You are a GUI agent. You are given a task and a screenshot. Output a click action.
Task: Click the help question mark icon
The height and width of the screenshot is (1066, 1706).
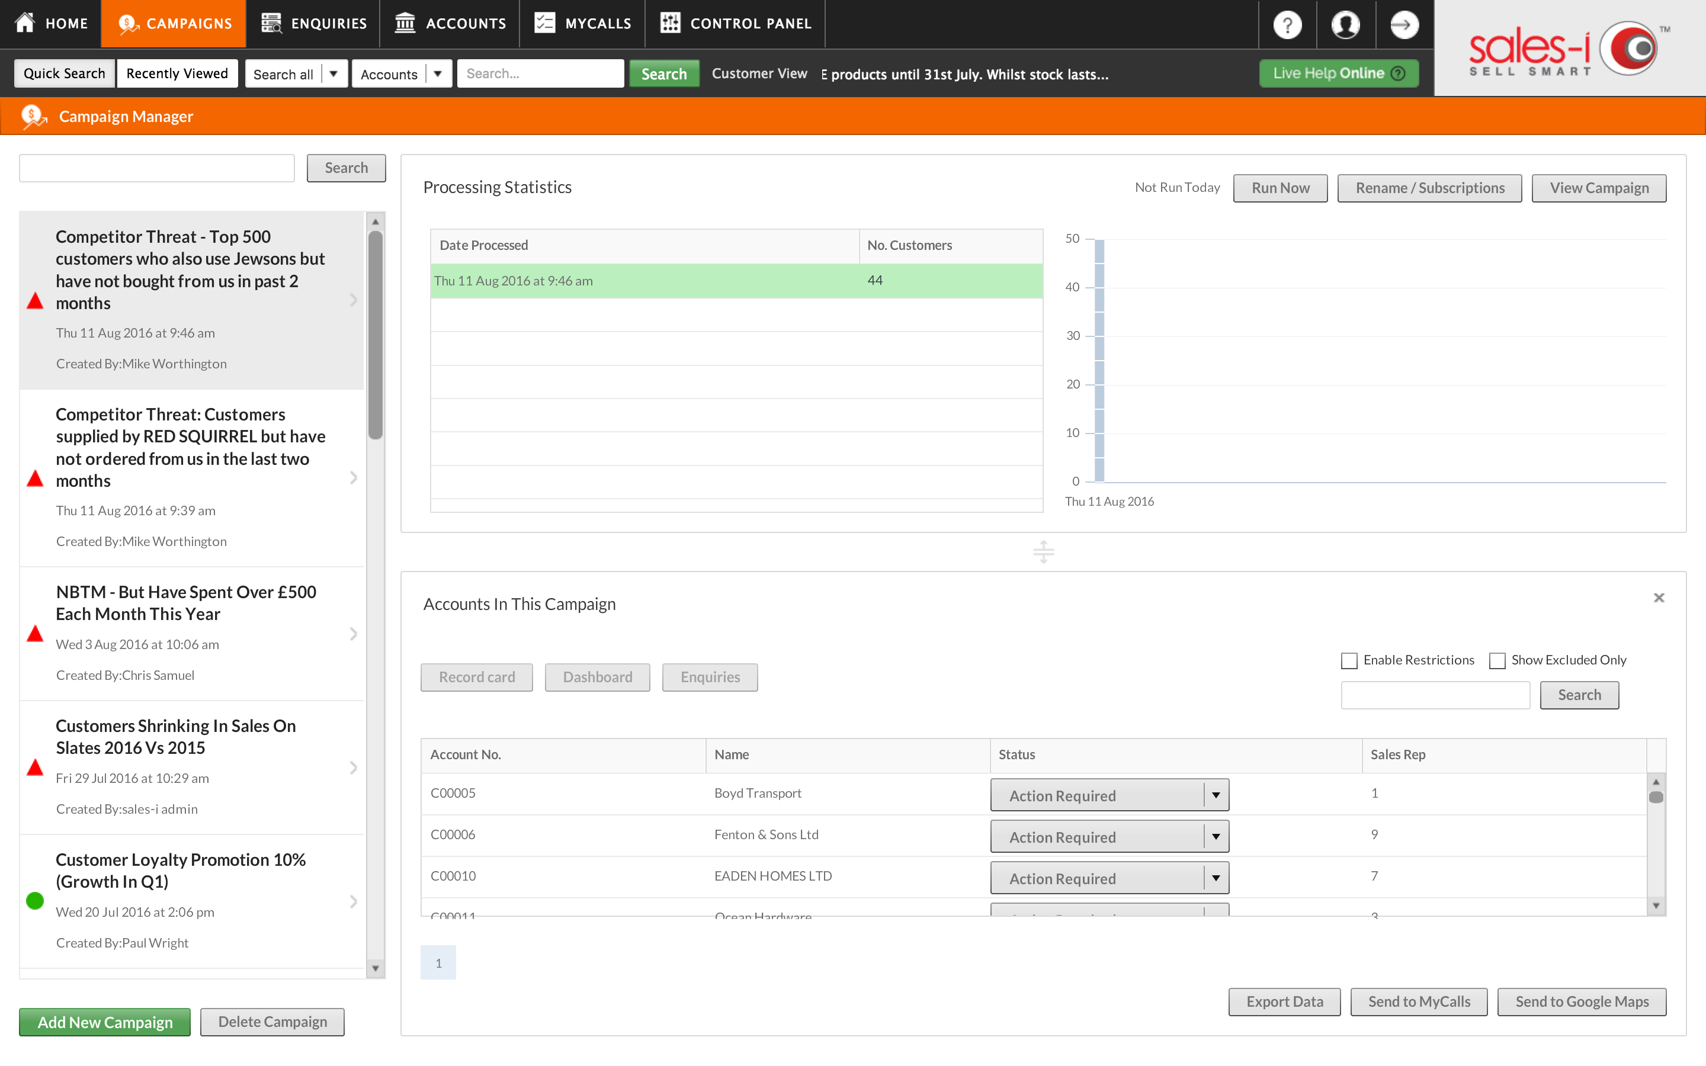point(1287,25)
